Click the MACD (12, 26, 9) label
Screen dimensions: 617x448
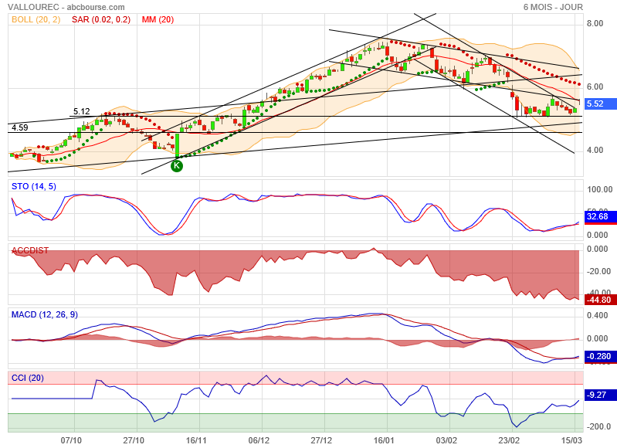pyautogui.click(x=45, y=314)
